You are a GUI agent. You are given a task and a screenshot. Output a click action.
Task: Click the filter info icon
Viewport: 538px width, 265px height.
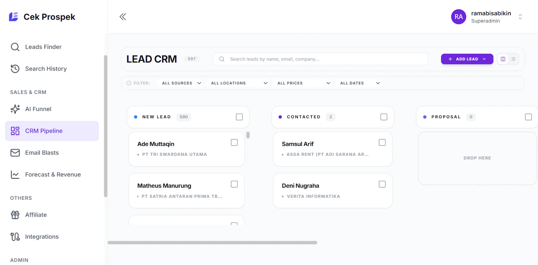(129, 83)
